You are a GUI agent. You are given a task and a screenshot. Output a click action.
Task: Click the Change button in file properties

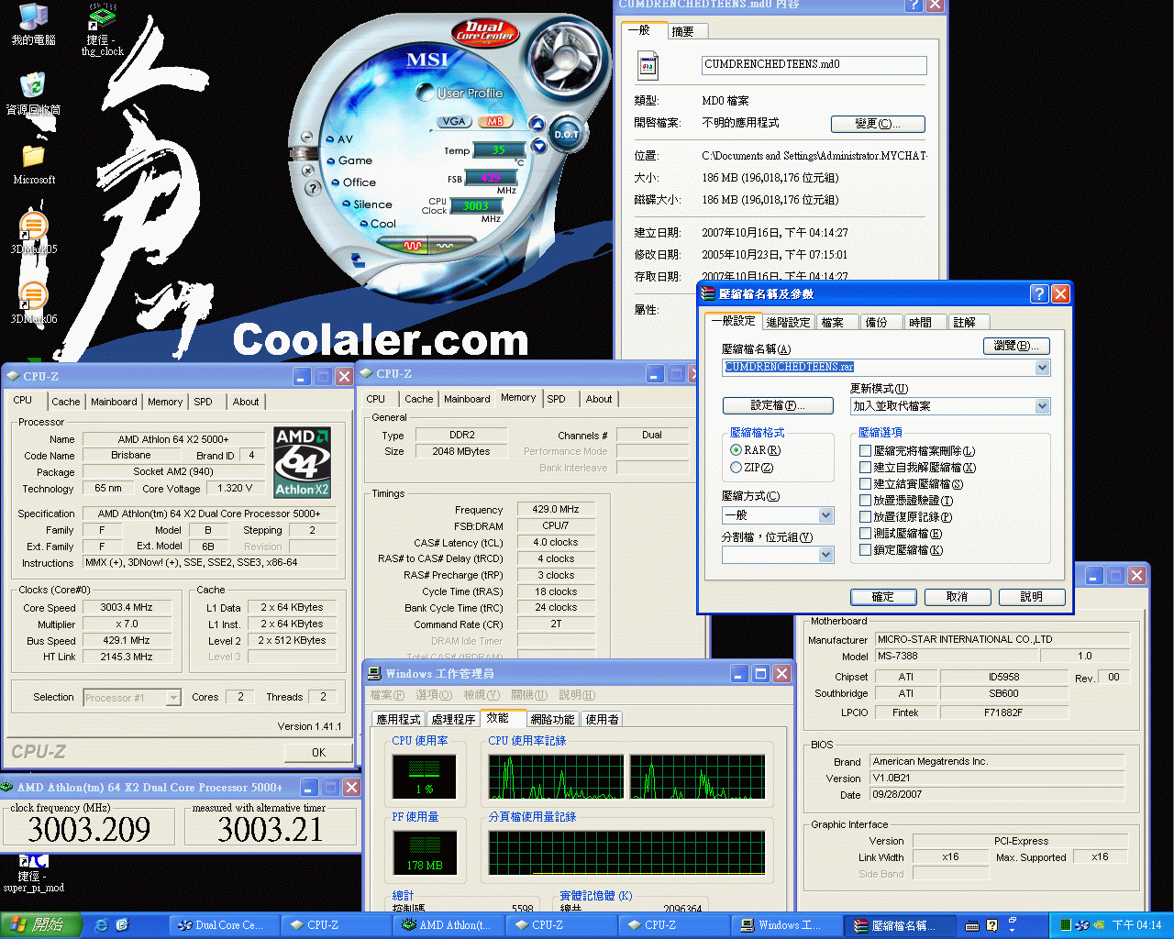pos(878,124)
